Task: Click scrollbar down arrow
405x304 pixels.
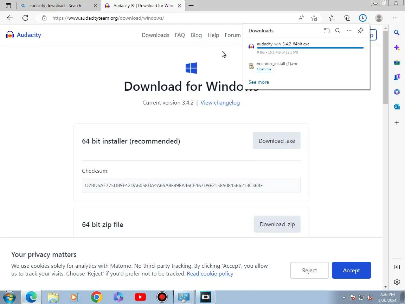Action: click(385, 286)
